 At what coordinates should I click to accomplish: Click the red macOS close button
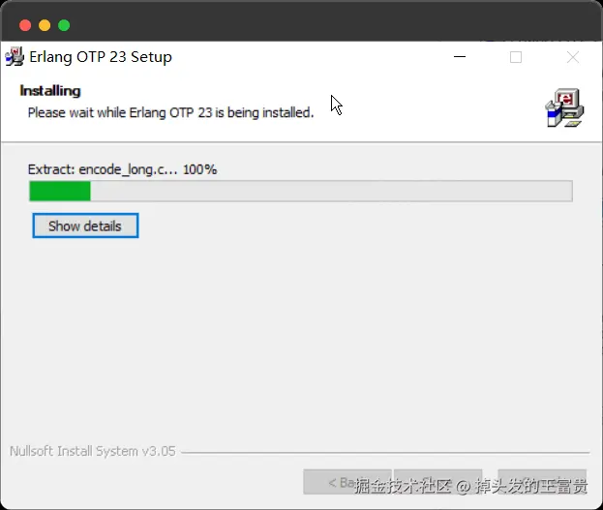(x=25, y=25)
